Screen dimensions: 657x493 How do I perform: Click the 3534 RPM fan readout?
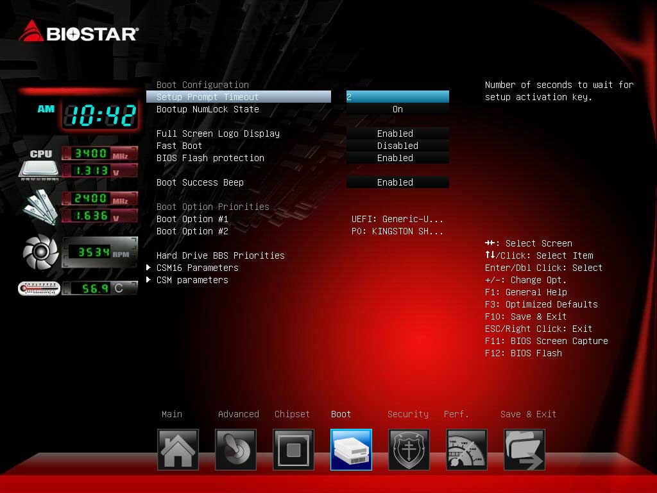[x=99, y=252]
